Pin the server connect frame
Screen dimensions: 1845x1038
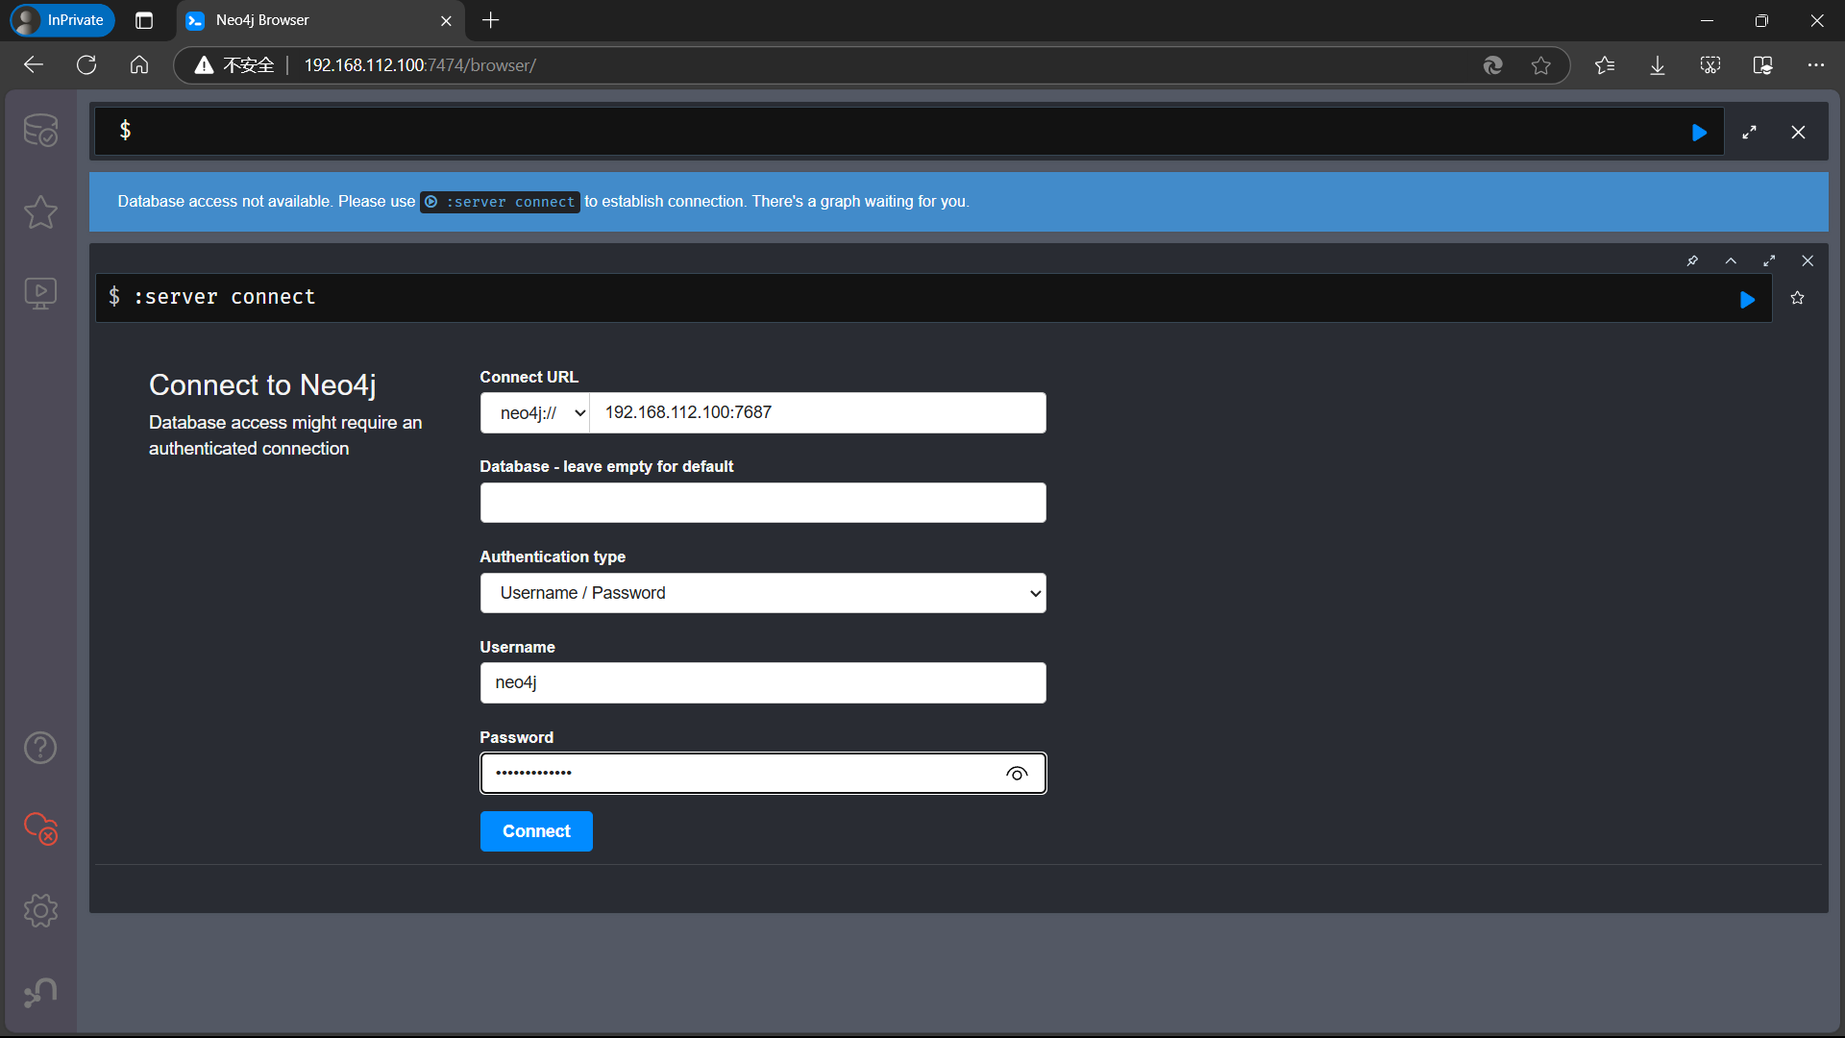[1692, 260]
